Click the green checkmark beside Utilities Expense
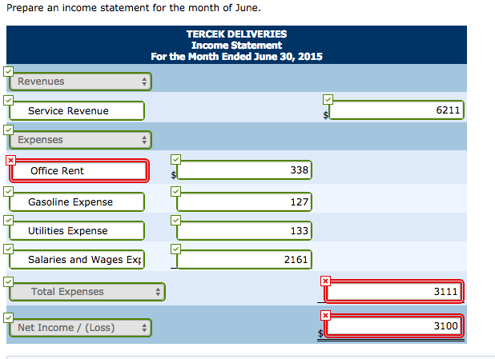The image size is (495, 359). (9, 221)
